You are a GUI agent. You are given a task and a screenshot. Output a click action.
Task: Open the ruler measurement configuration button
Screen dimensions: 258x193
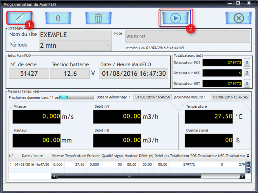point(19,18)
